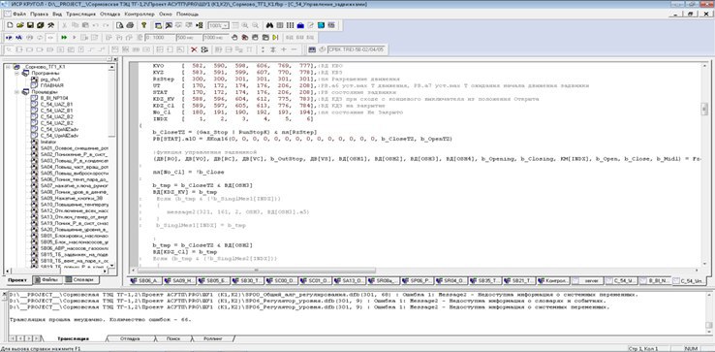The width and height of the screenshot is (715, 352).
Task: Click the 500 мс time input field
Action: [189, 38]
